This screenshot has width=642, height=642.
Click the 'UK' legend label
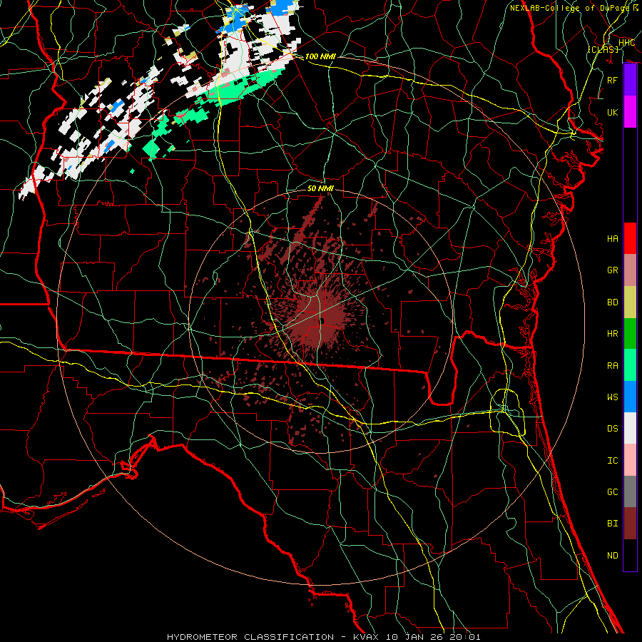pos(613,112)
